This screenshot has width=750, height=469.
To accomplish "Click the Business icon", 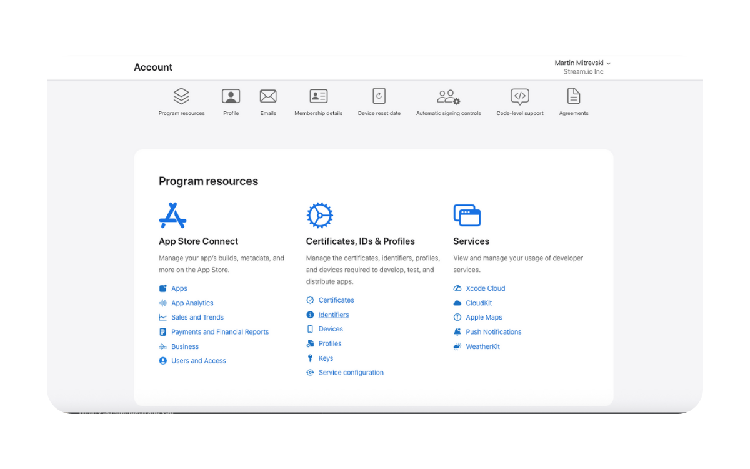I will (163, 346).
